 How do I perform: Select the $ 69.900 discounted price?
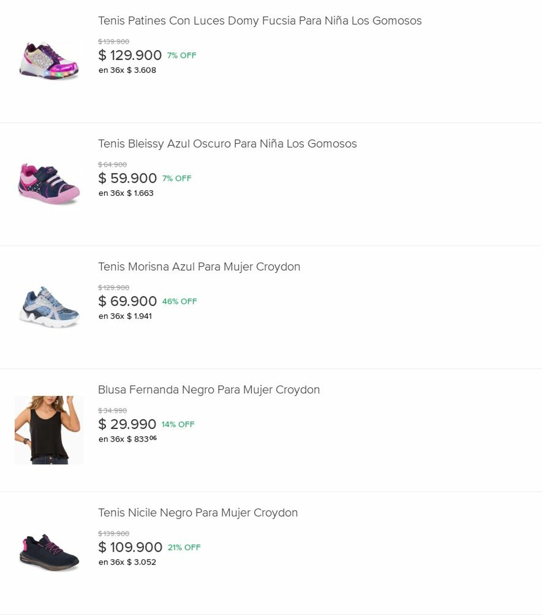coord(127,302)
